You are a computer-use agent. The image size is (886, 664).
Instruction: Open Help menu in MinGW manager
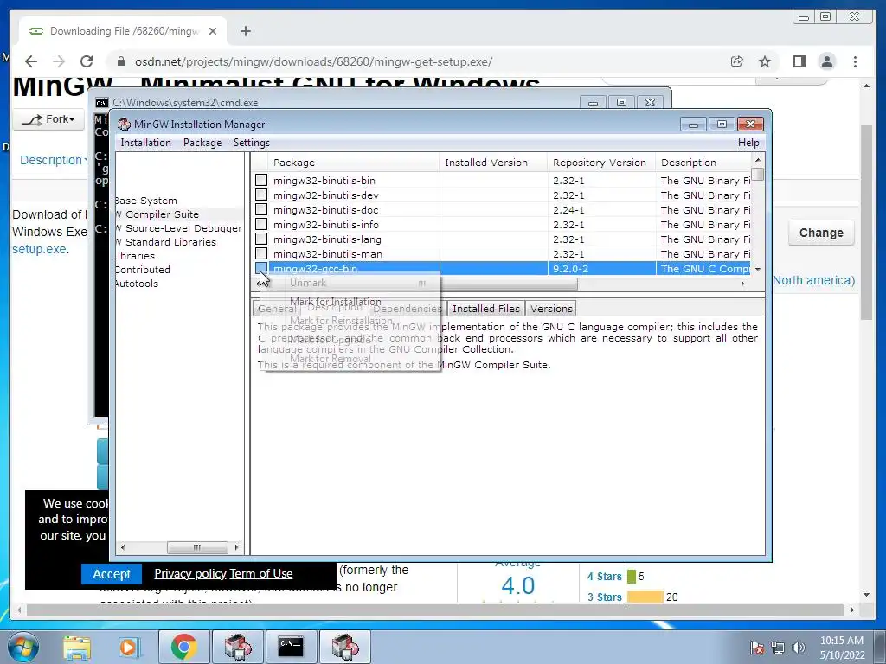coord(748,143)
